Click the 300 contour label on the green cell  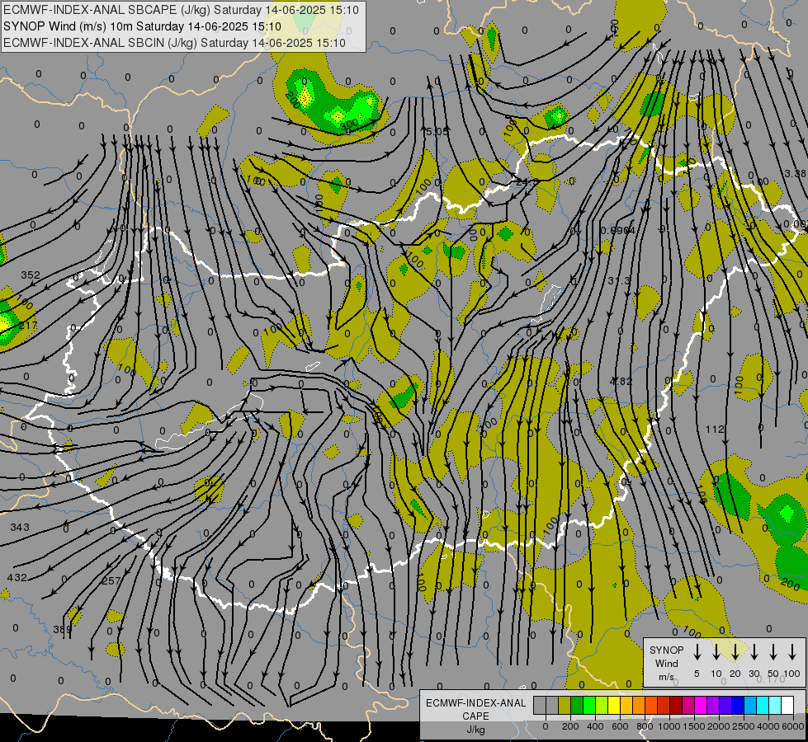(349, 124)
